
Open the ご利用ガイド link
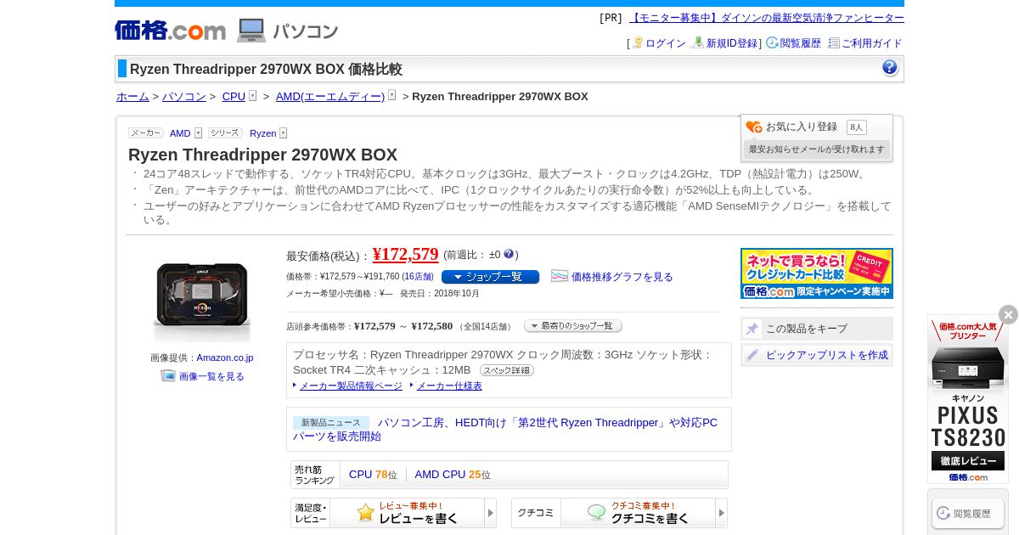point(872,43)
